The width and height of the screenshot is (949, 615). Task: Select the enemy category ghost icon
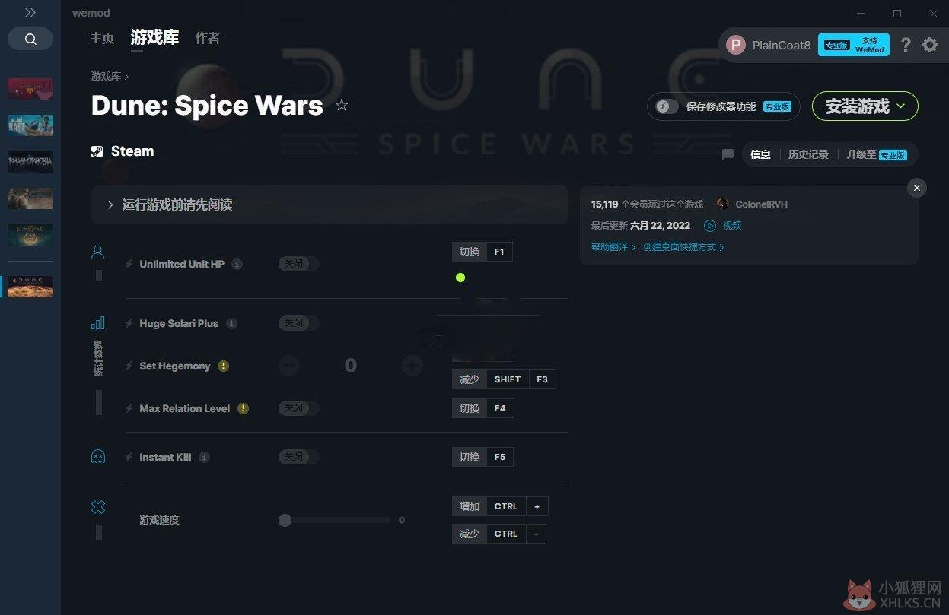[97, 456]
